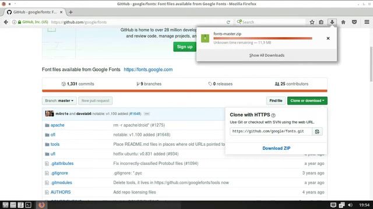
Task: Click the address bar URL
Action: [x=79, y=22]
